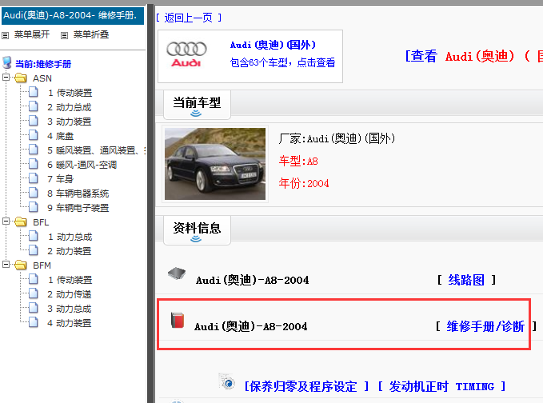Screen dimensions: 543x403
Task: Click the page icon for BFM 4 动力装置
Action: [x=34, y=322]
